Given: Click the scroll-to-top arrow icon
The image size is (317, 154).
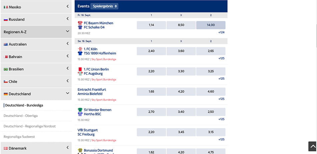Looking at the screenshot, I should point(312,146).
